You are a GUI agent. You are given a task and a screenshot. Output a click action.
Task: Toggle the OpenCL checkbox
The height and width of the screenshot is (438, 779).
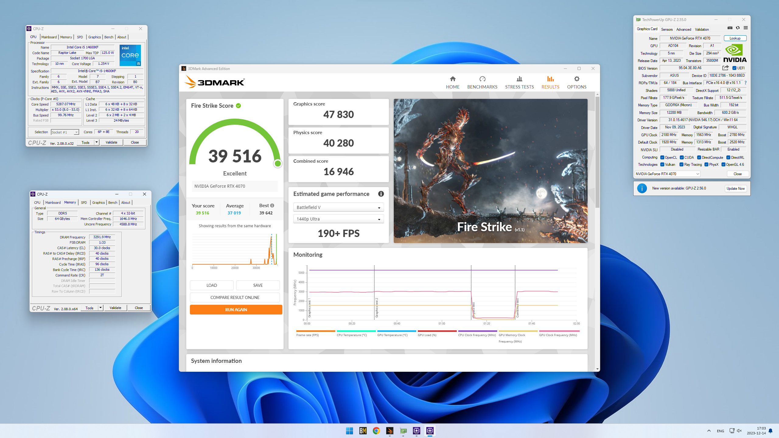point(662,158)
